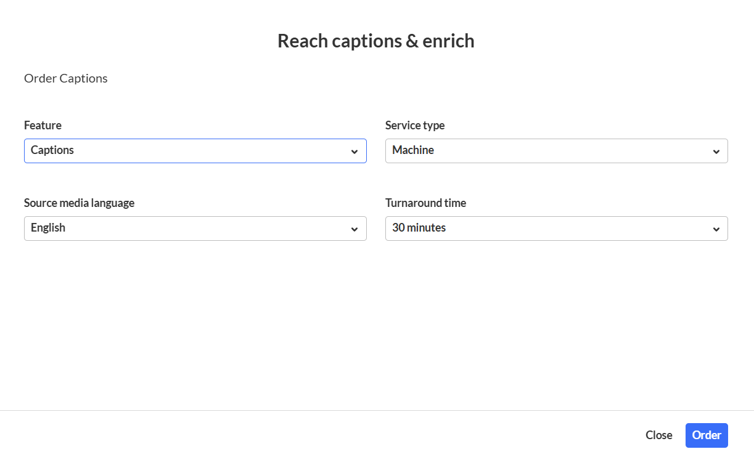Select the 'English' value text
The image size is (754, 457).
[48, 228]
